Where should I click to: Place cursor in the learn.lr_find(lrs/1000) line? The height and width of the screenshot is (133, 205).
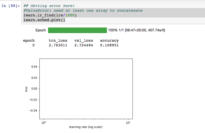[x=50, y=15]
